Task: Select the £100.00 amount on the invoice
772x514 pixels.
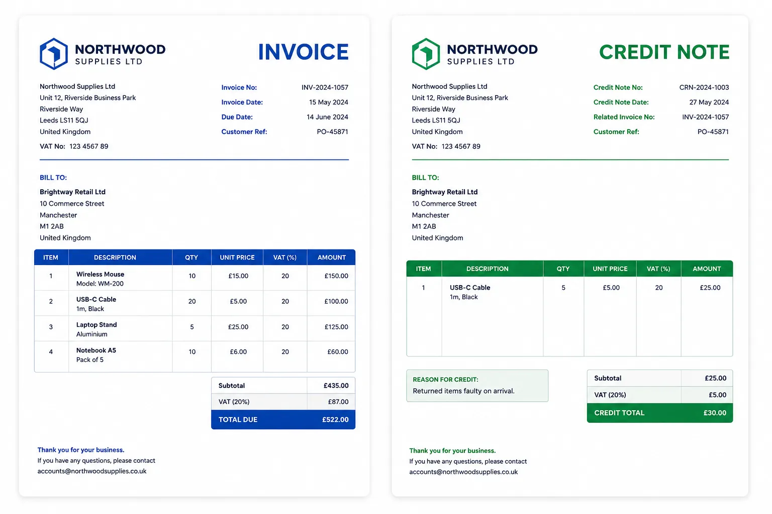Action: [336, 302]
